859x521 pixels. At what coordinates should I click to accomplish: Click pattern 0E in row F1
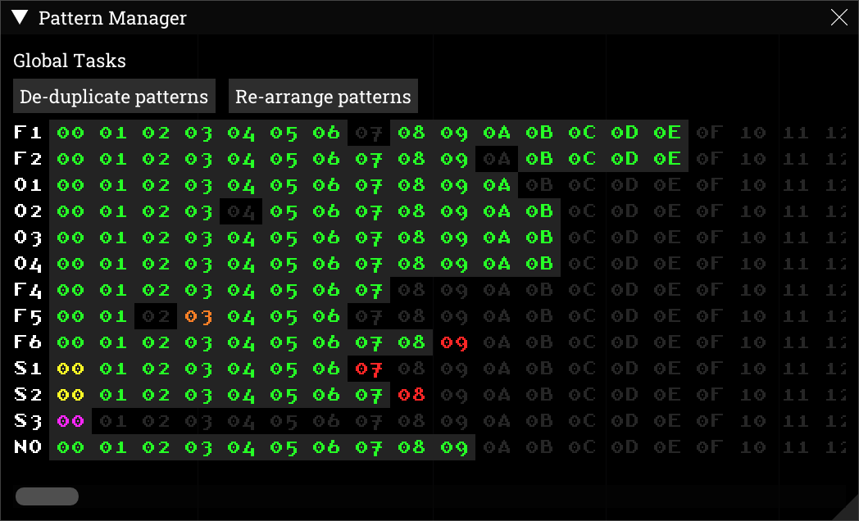tap(667, 133)
